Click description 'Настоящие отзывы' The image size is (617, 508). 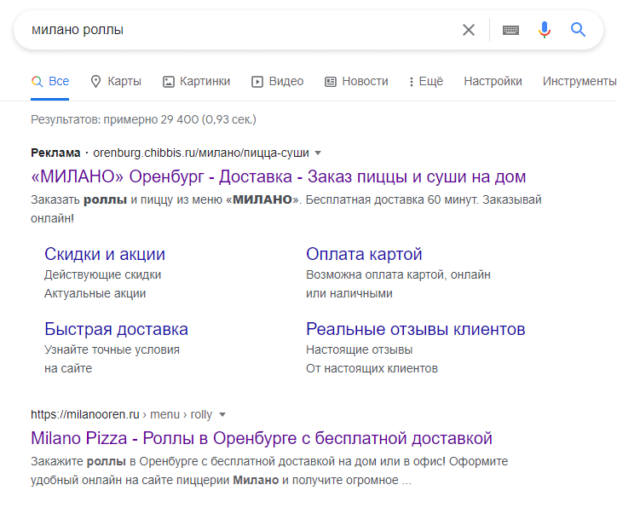(360, 349)
